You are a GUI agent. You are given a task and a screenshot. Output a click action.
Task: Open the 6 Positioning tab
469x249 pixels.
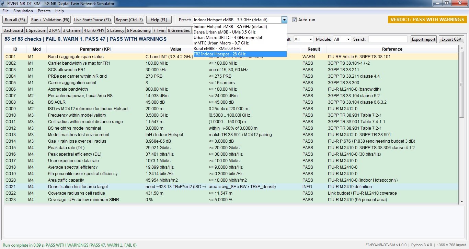[138, 30]
